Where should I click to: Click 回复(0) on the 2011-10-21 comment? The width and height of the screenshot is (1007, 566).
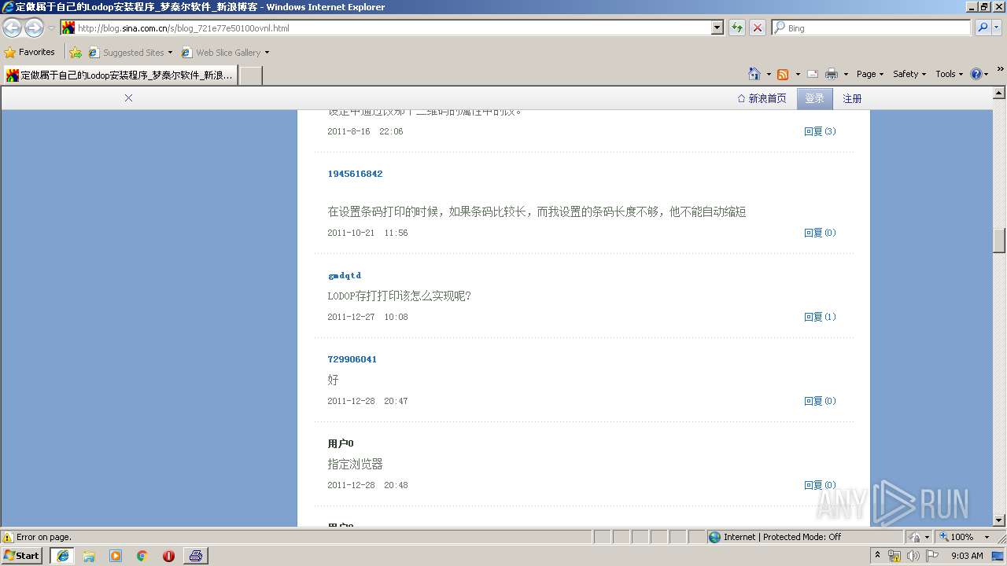click(x=820, y=233)
